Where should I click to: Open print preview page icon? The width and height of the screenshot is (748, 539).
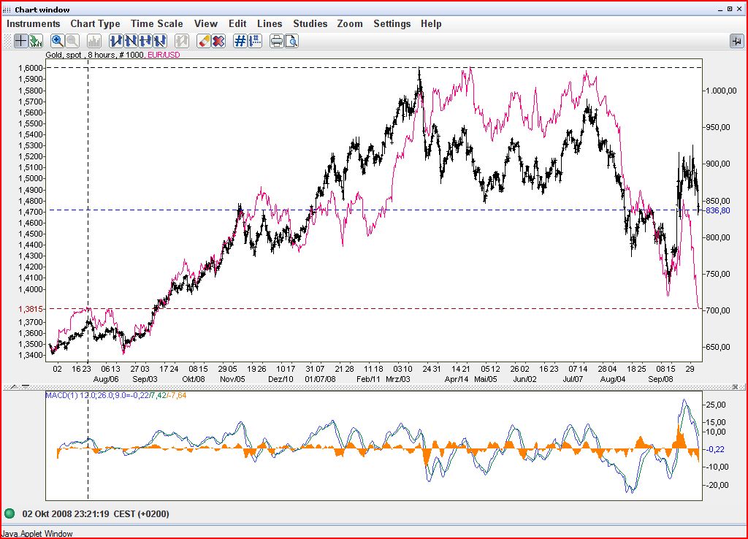[x=291, y=41]
